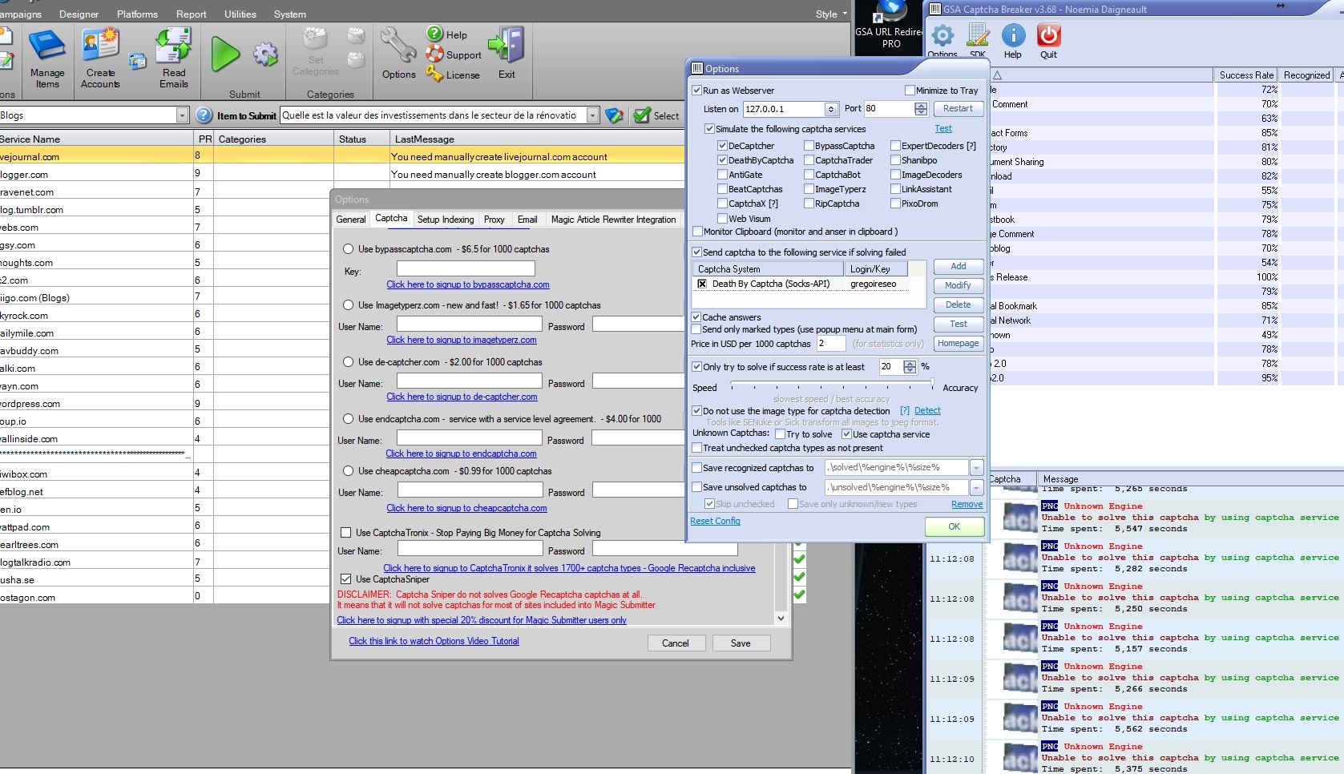This screenshot has height=774, width=1344.
Task: Toggle DeathByCaptcha service checkbox
Action: [722, 160]
